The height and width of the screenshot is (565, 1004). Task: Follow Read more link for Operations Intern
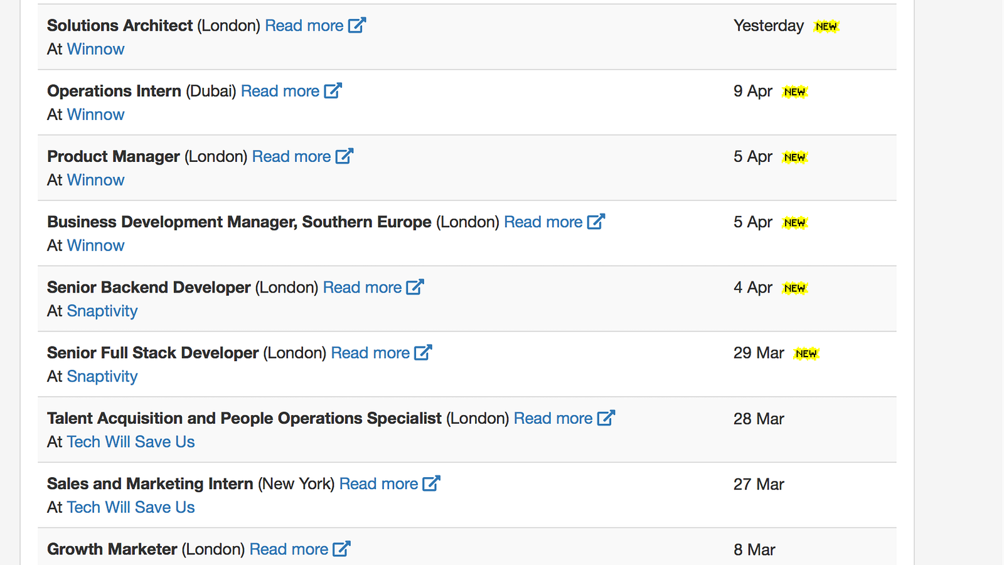(280, 91)
